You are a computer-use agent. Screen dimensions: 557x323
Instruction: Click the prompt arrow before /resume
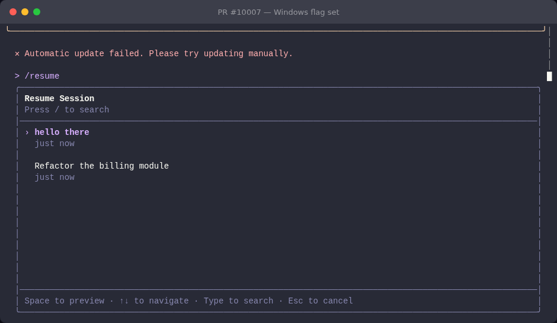[17, 76]
